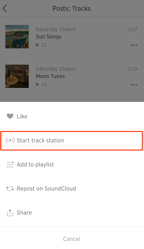Image resolution: width=144 pixels, height=249 pixels.
Task: Play the Moon Tunes track title
Action: [x=50, y=76]
